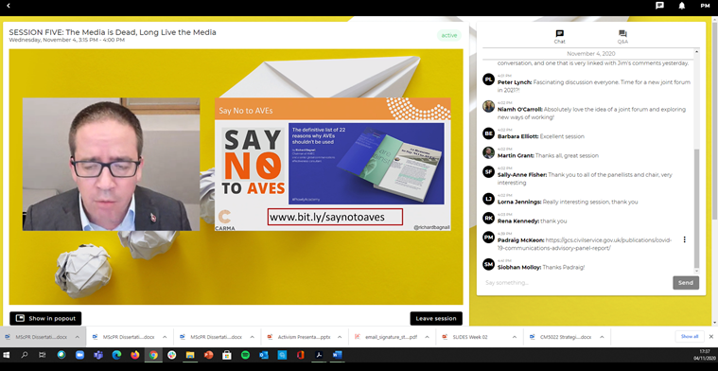Click Lorna Jennings's LJ avatar
718x371 pixels.
coord(488,199)
